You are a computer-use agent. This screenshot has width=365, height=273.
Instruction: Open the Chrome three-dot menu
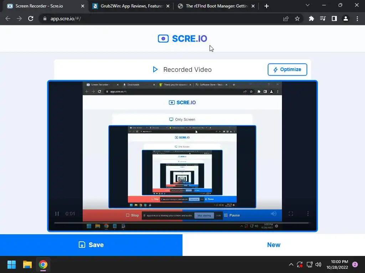(357, 18)
